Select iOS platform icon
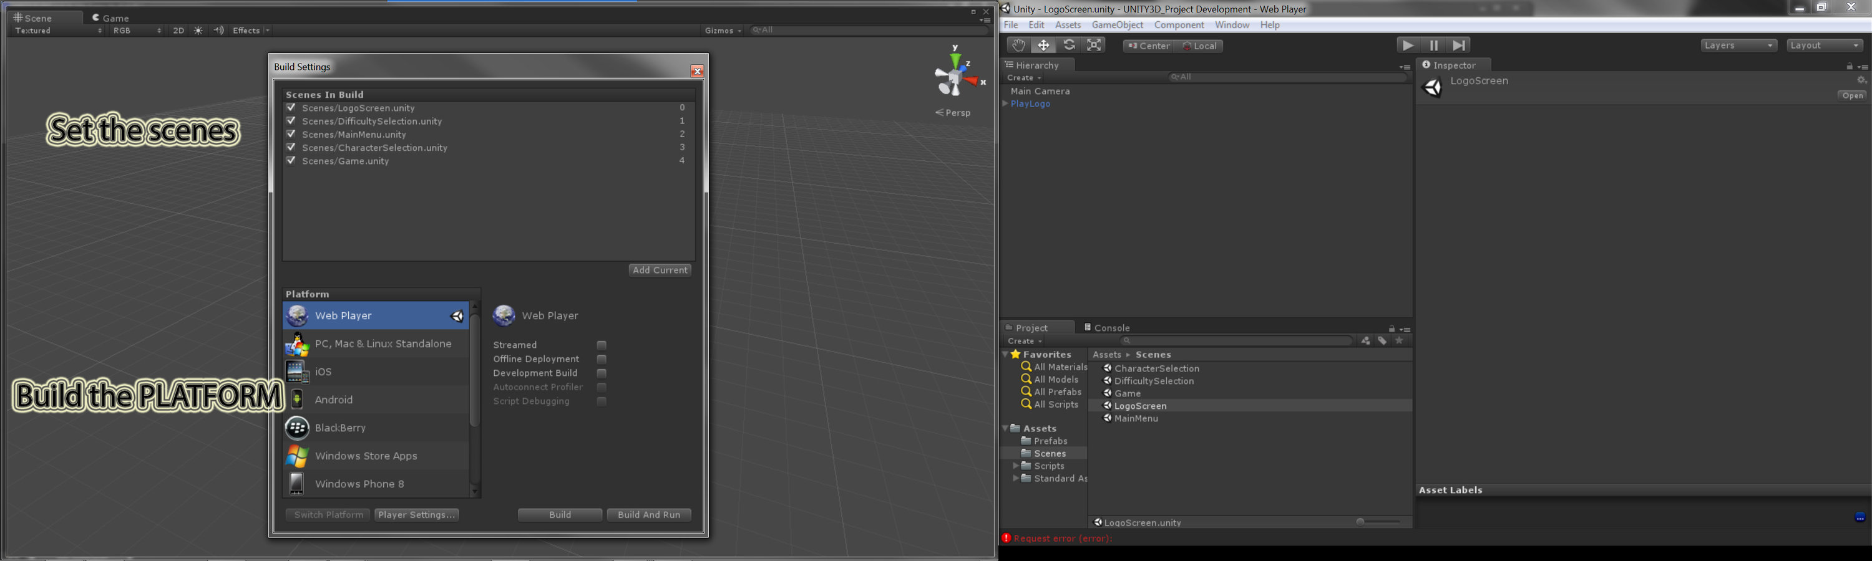This screenshot has height=561, width=1872. click(297, 372)
